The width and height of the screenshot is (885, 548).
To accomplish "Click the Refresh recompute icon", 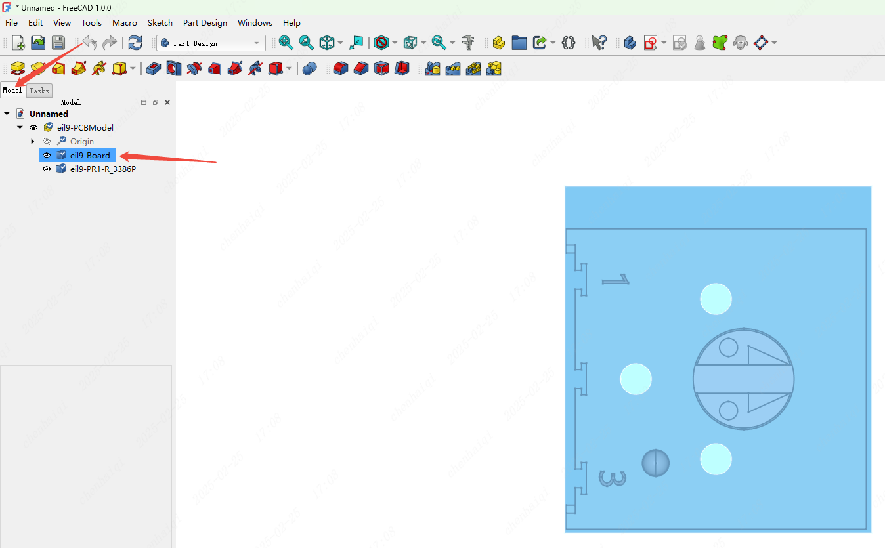I will coord(135,43).
